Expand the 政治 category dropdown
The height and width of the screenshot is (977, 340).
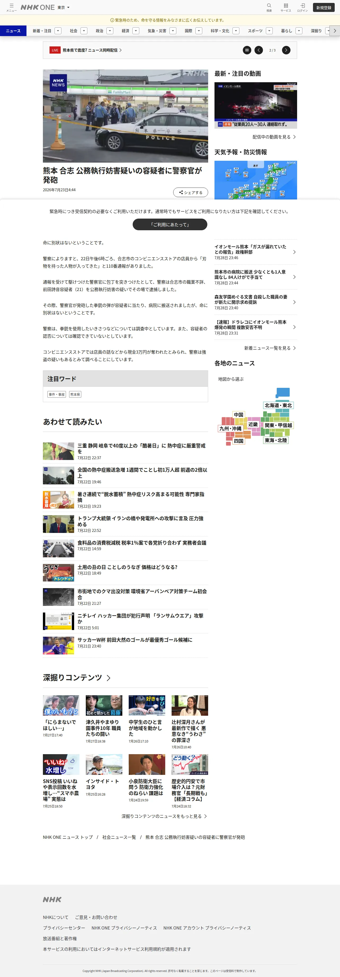click(x=110, y=31)
